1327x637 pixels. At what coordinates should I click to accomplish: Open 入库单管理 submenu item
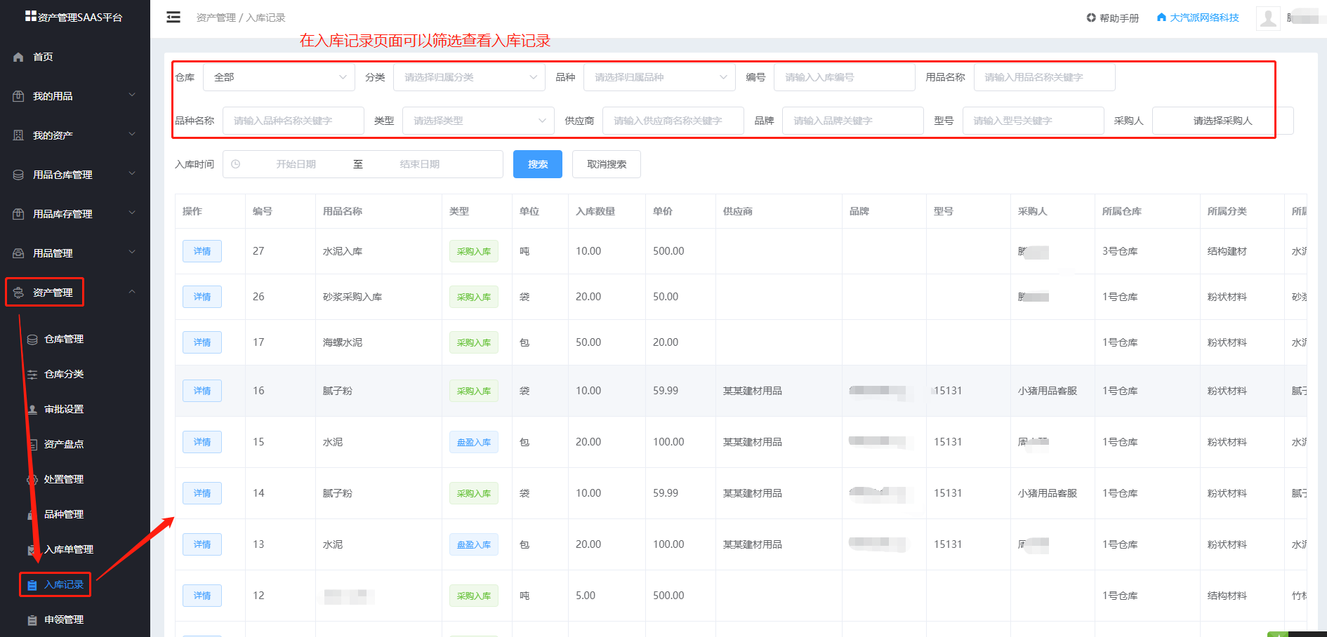[69, 549]
